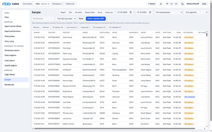
Task: Open Tüm agentler dropdown
Action: [x=196, y=12]
